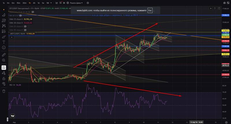Image resolution: width=231 pixels, height=124 pixels.
Task: Switch to the 4h timeframe
Action: tap(34, 3)
